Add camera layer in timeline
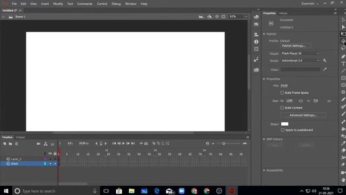Image resolution: width=346 pixels, height=195 pixels. point(38,144)
